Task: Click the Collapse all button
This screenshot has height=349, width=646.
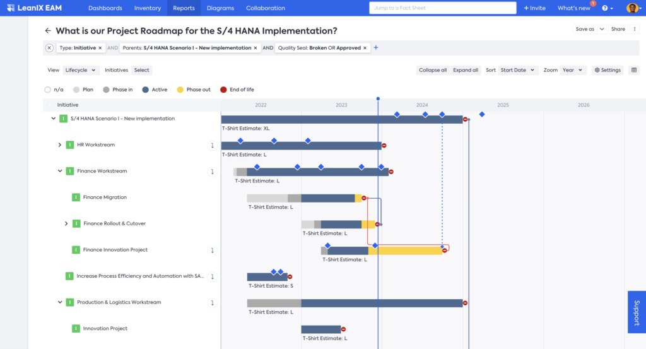Action: pyautogui.click(x=433, y=70)
